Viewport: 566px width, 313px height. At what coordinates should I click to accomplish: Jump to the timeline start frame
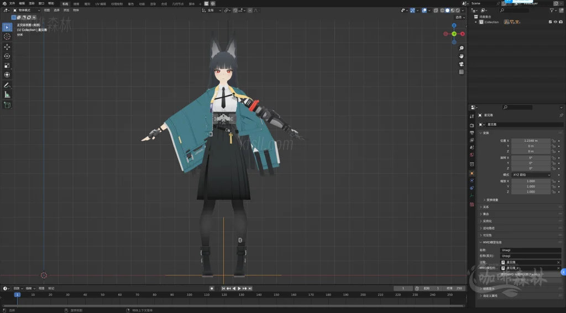223,289
